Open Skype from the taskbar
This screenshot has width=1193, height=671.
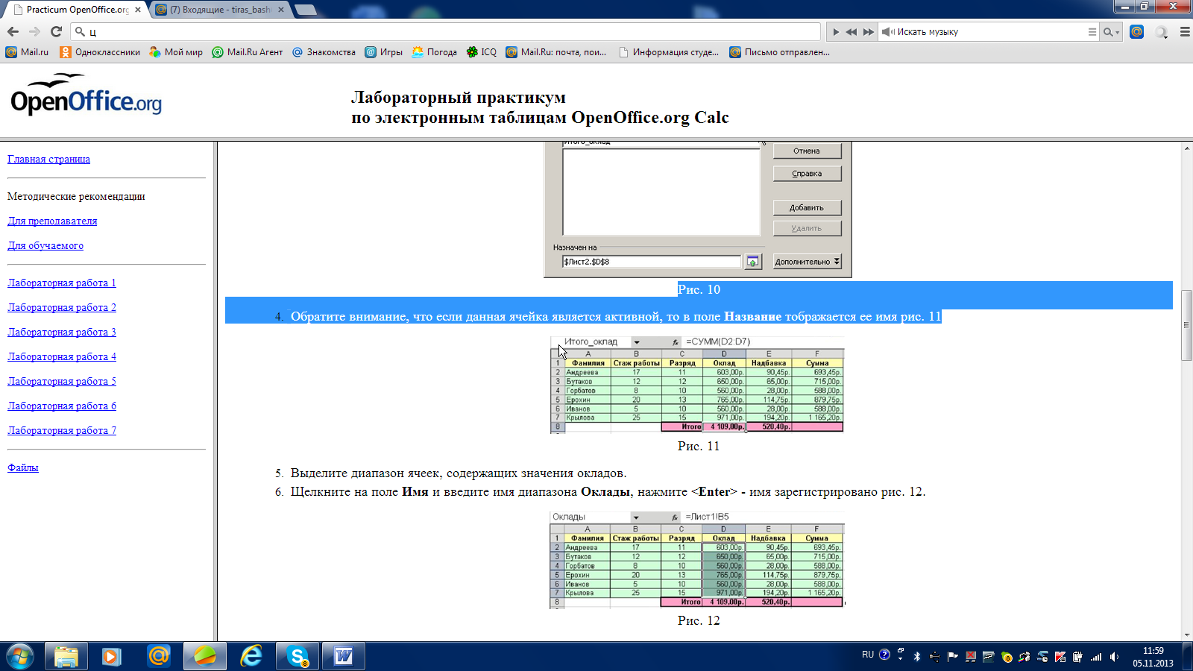(298, 656)
